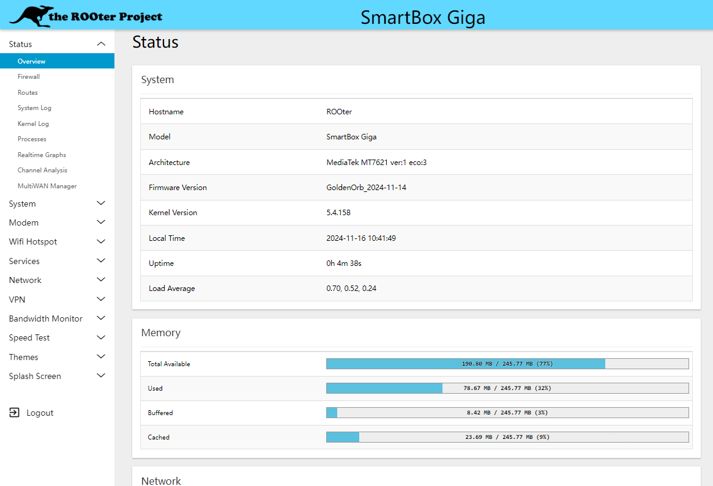The height and width of the screenshot is (486, 713).
Task: Collapse the Status menu chevron
Action: [x=101, y=44]
